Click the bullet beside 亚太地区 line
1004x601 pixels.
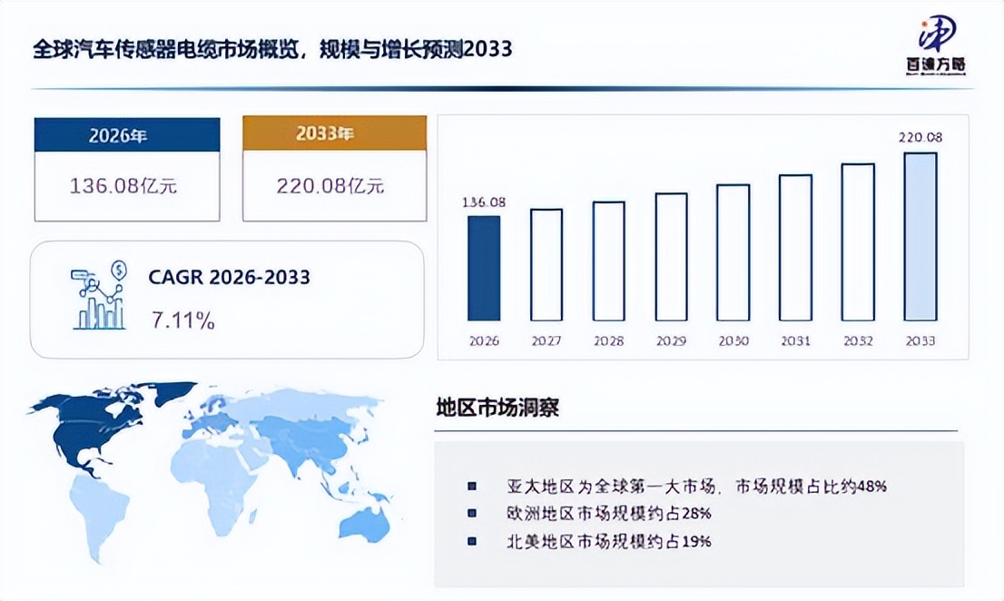[472, 487]
